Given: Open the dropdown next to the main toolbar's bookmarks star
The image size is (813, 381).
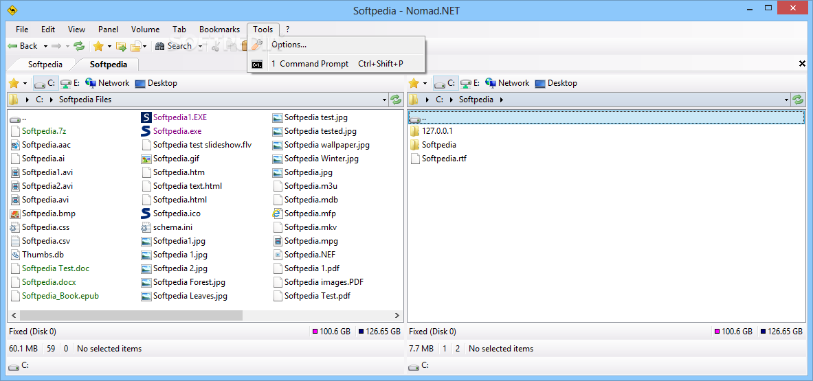Looking at the screenshot, I should [109, 46].
